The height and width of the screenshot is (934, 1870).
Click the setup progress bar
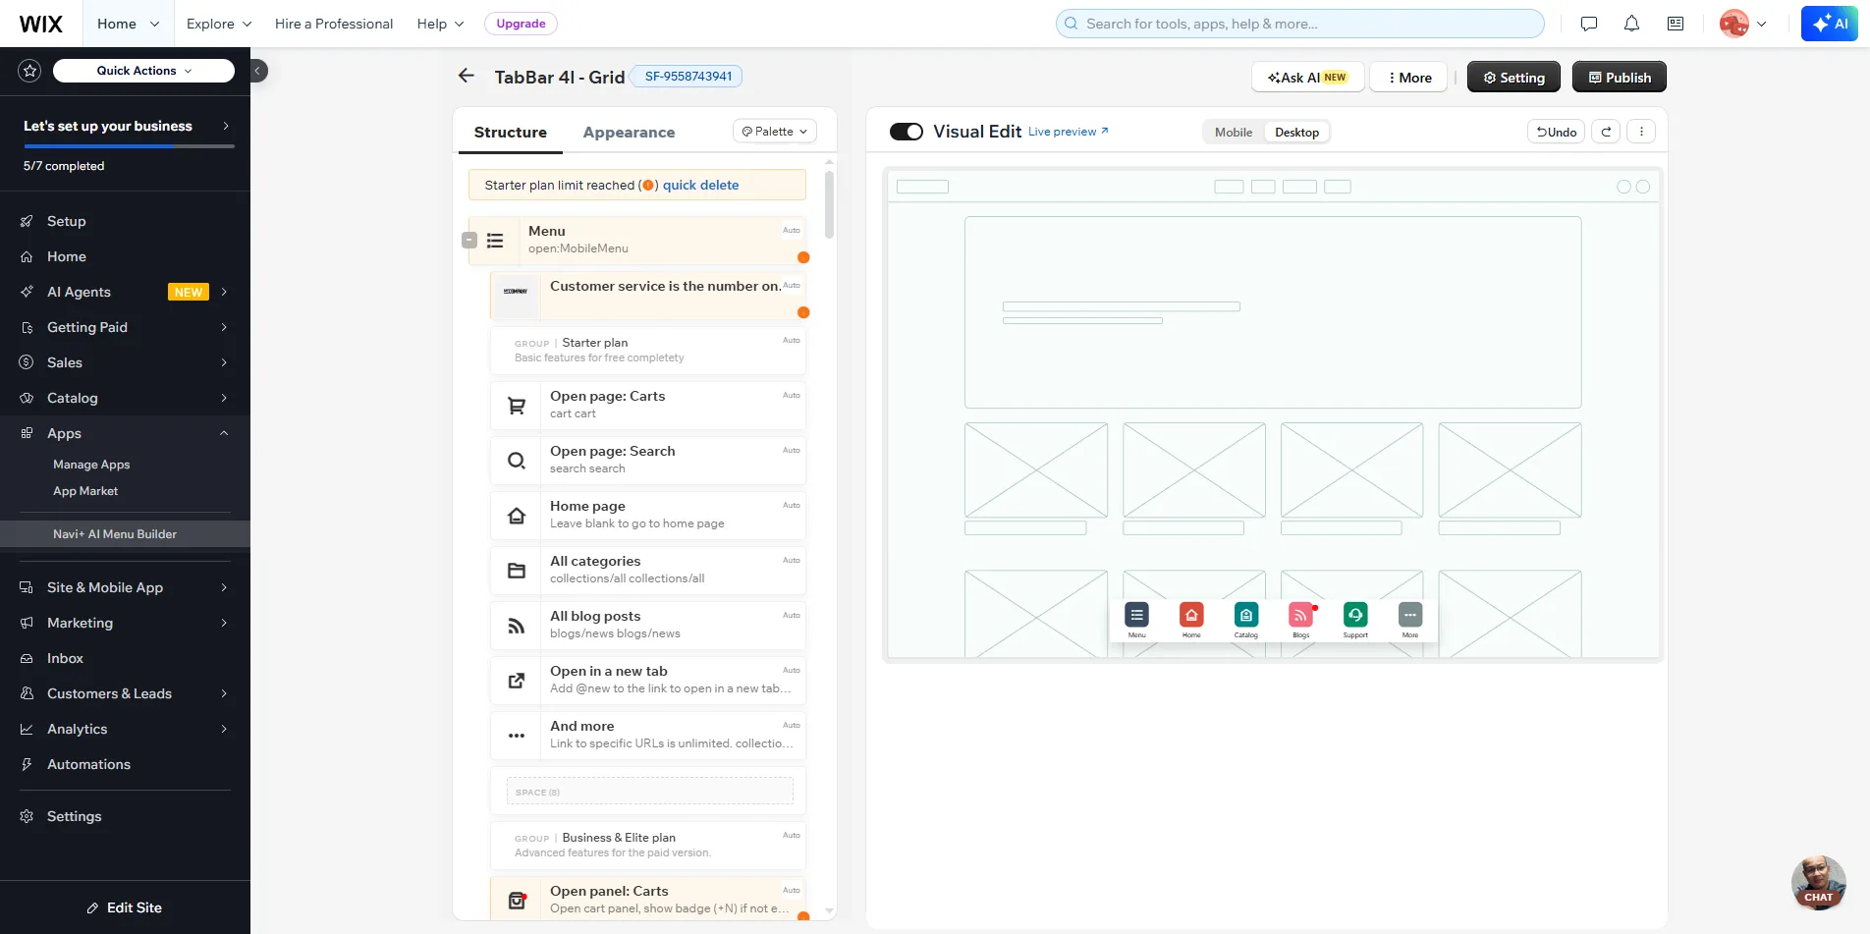[x=129, y=146]
